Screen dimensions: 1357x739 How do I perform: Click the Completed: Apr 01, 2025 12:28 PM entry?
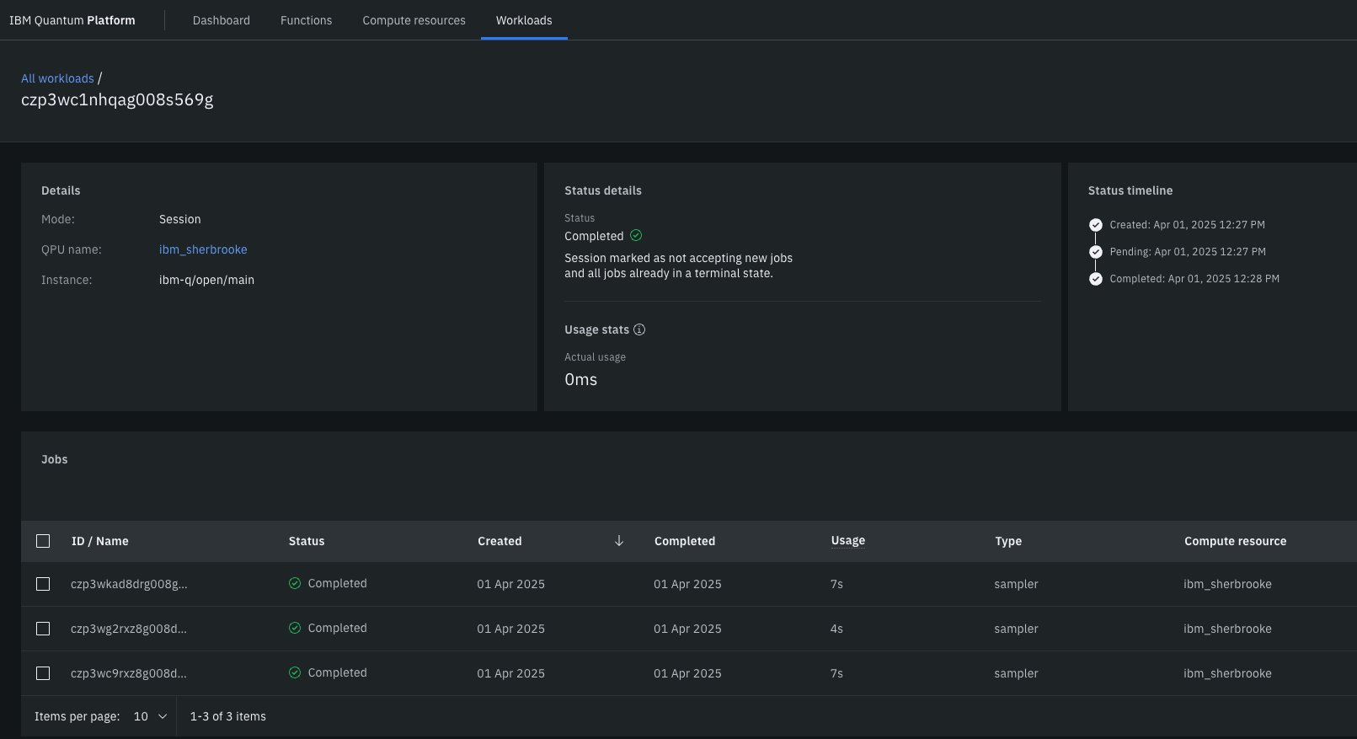(x=1194, y=279)
